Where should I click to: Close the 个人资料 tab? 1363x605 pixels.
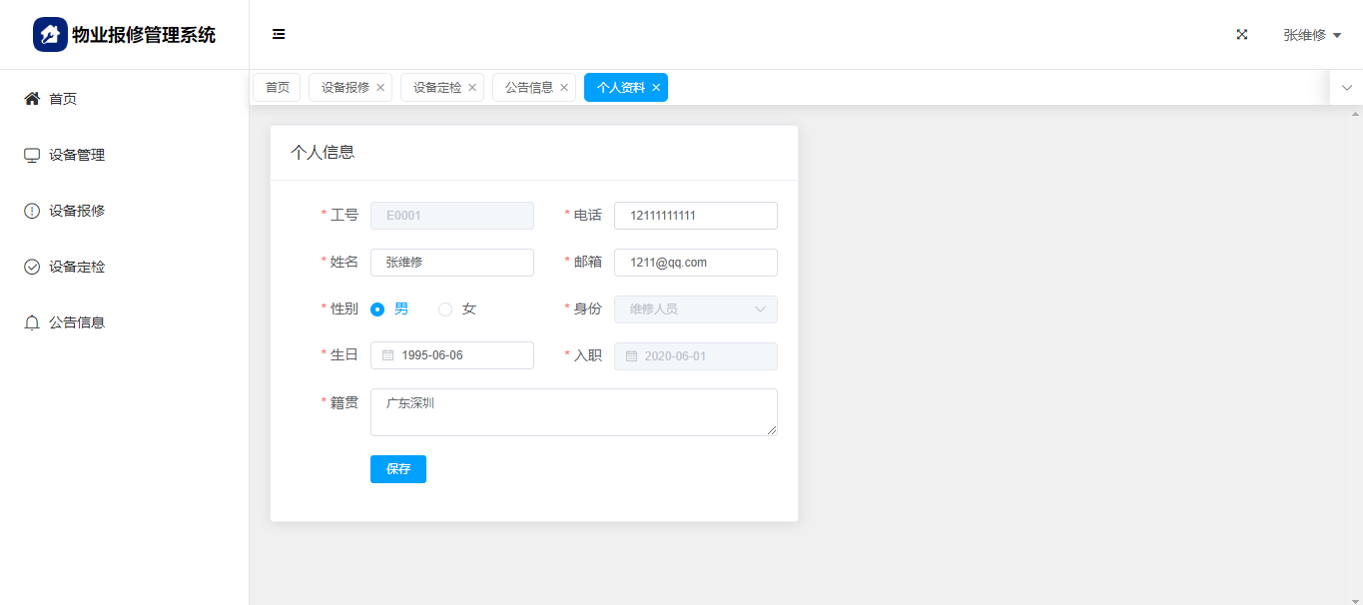coord(656,88)
